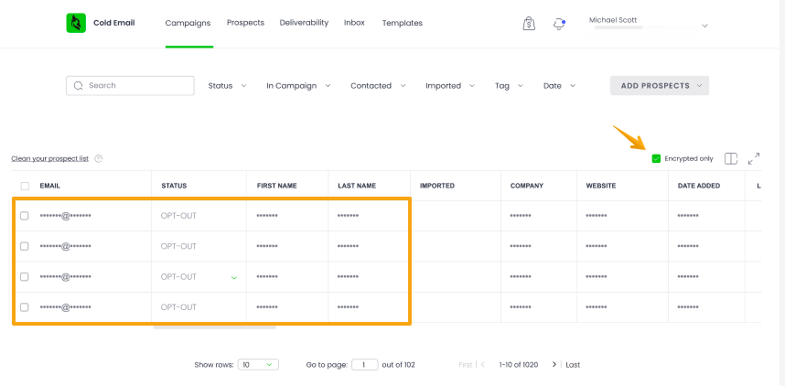The height and width of the screenshot is (386, 785).
Task: Expand the Status filter dropdown
Action: click(x=227, y=86)
